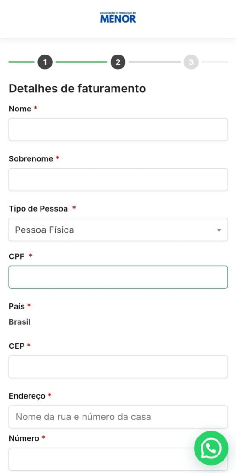Open the WhatsApp chat bubble

[211, 448]
